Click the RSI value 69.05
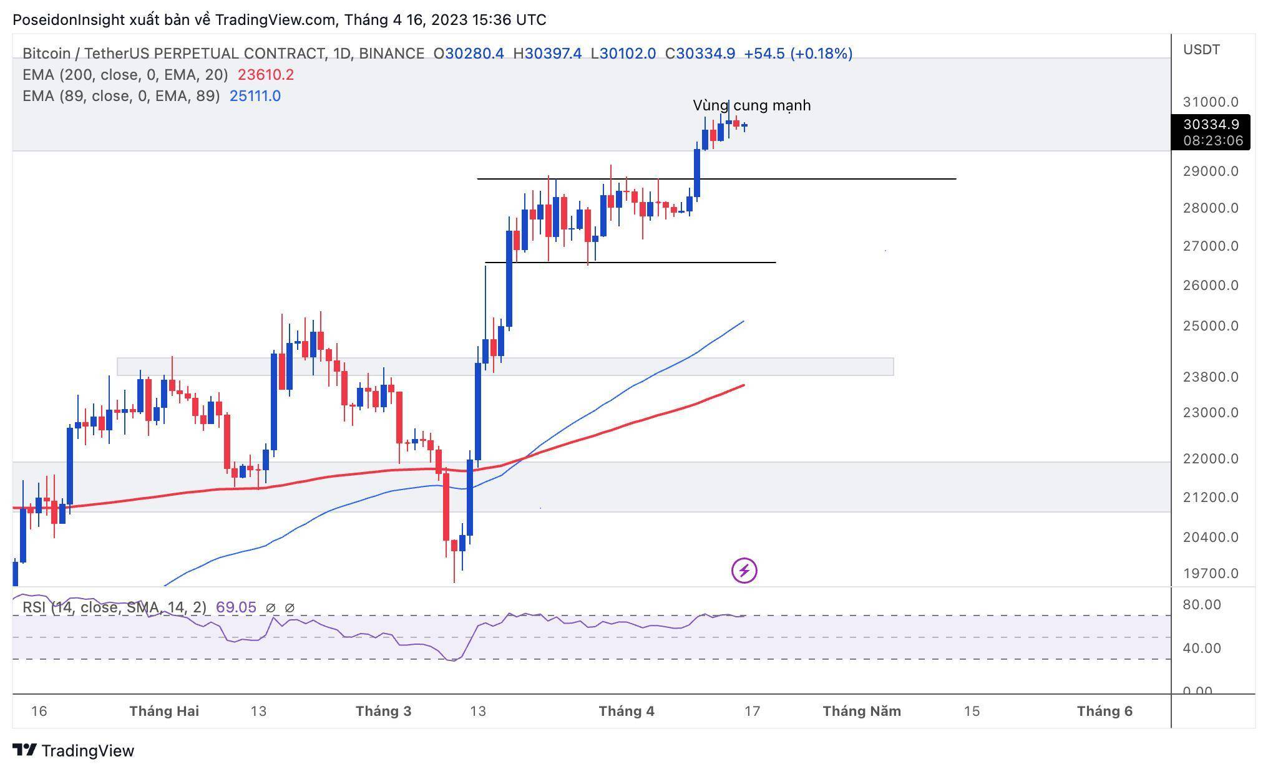The height and width of the screenshot is (772, 1268). [236, 607]
